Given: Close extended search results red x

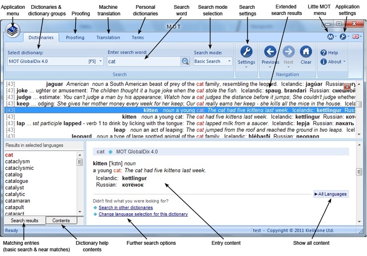Looking at the screenshot, I should click(x=347, y=87).
